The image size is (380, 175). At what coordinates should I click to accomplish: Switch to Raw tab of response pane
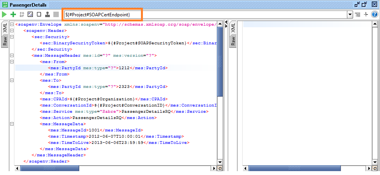[233, 41]
